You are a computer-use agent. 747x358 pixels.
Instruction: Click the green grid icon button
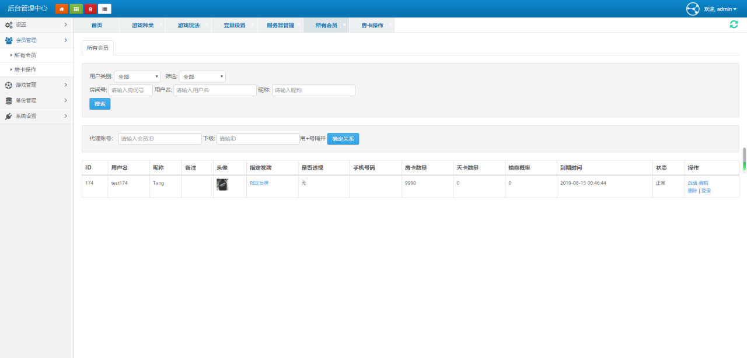click(76, 9)
